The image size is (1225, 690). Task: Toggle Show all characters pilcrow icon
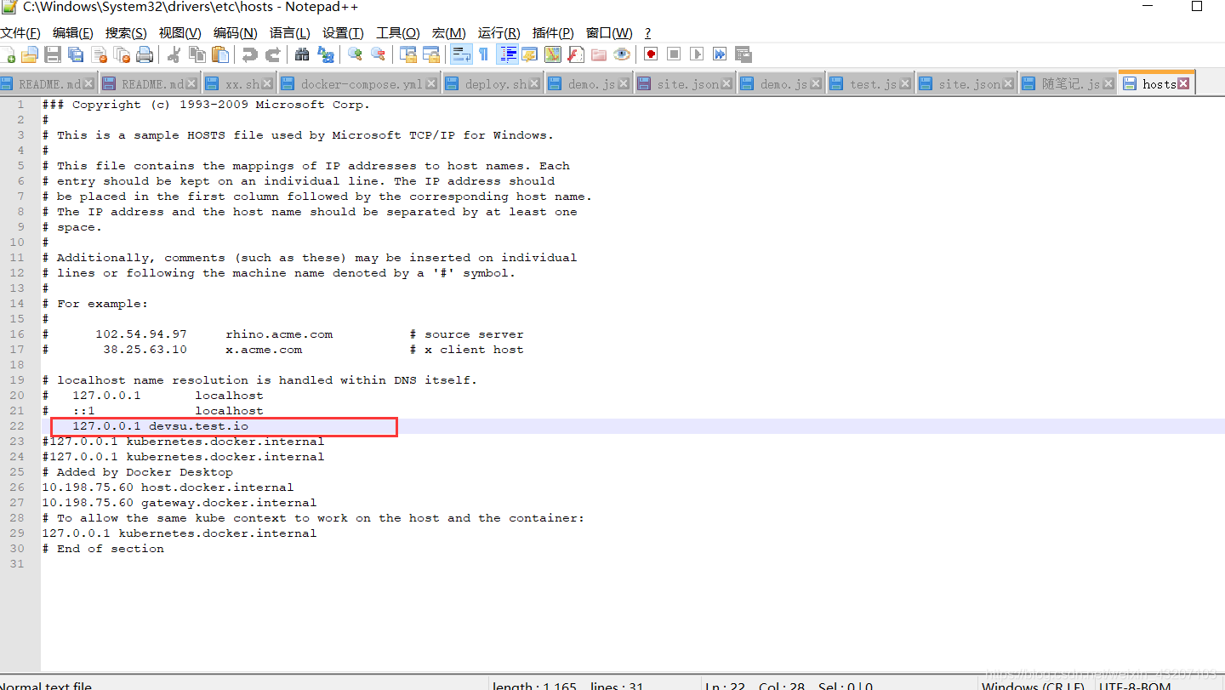coord(483,54)
